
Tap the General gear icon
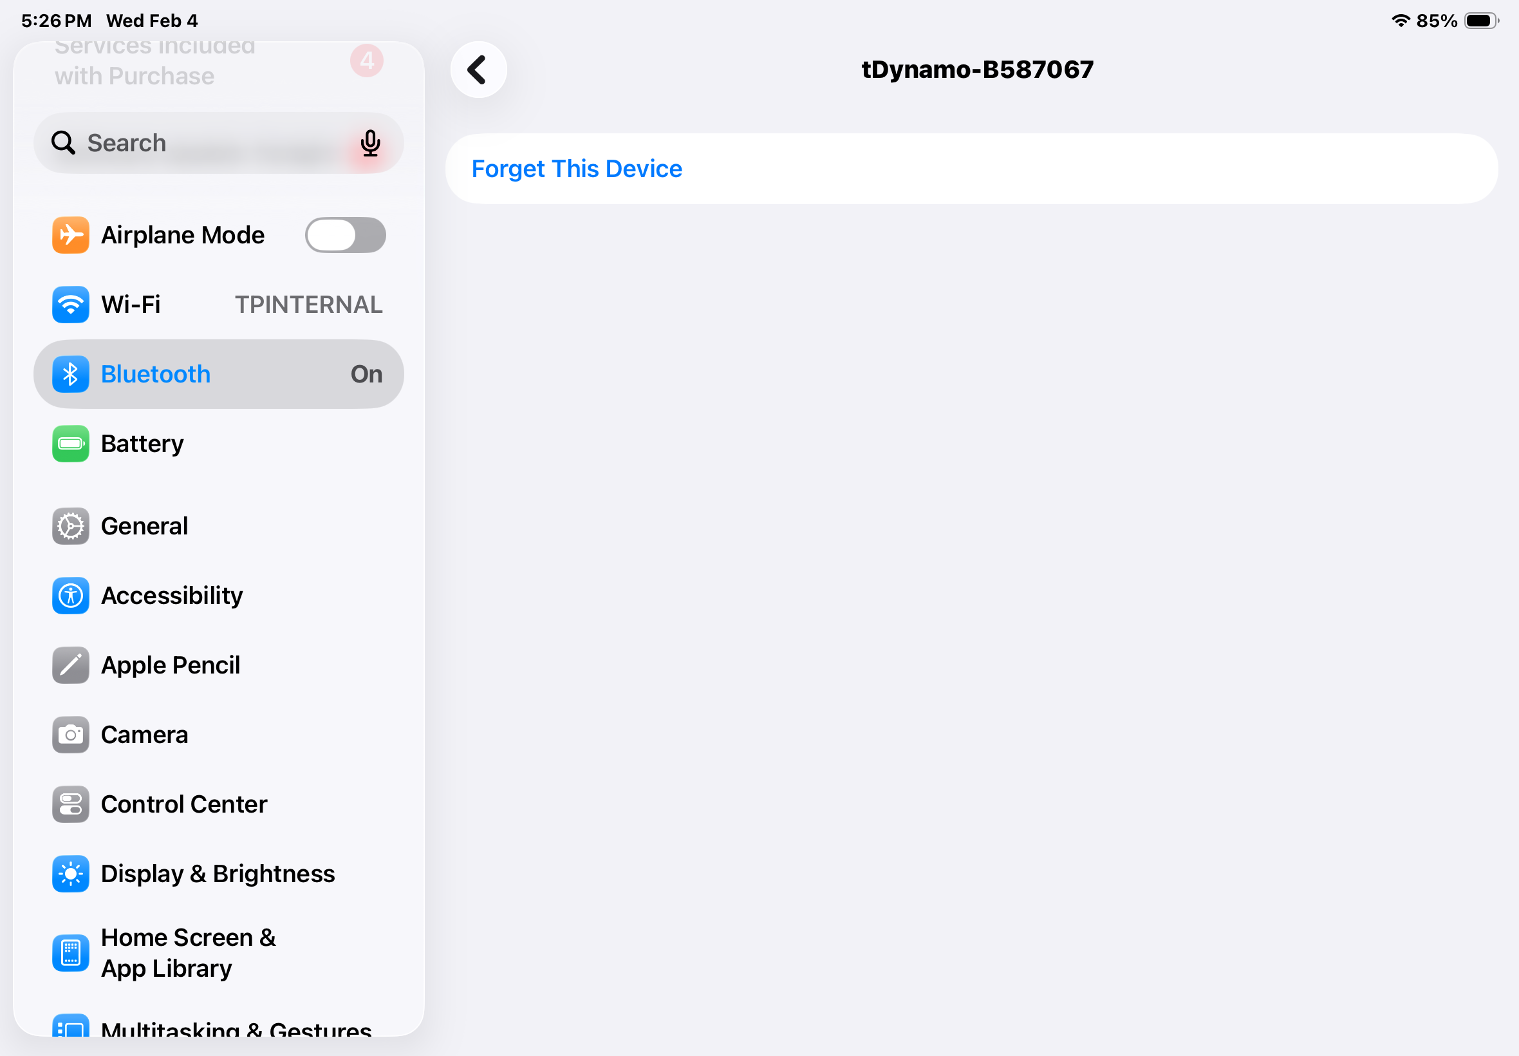71,526
